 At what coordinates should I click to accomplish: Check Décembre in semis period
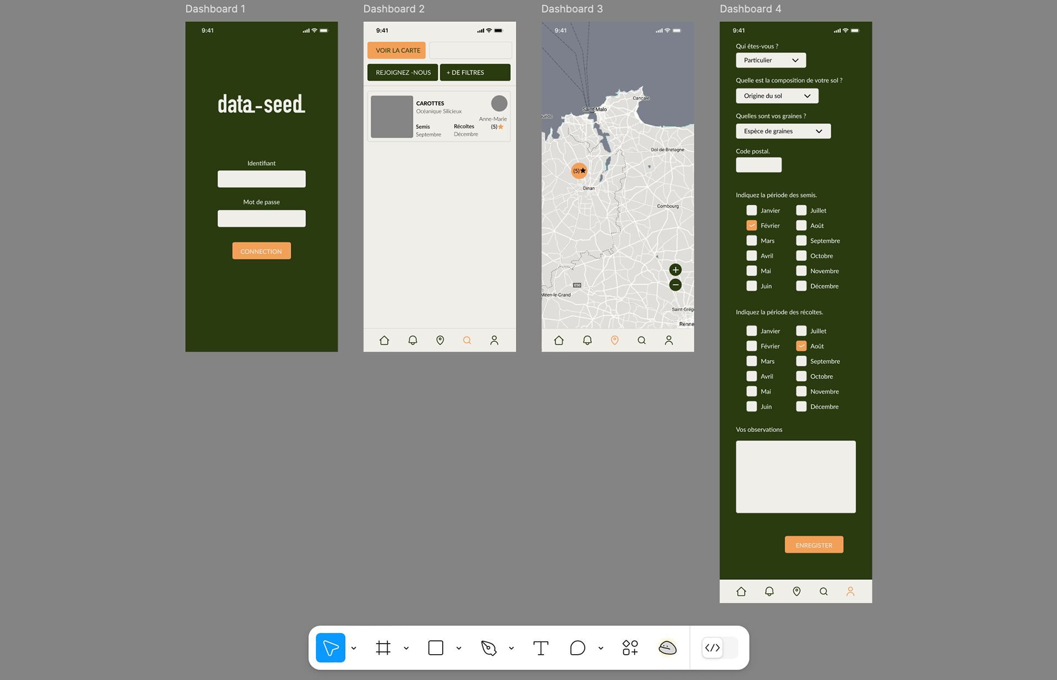(x=801, y=286)
